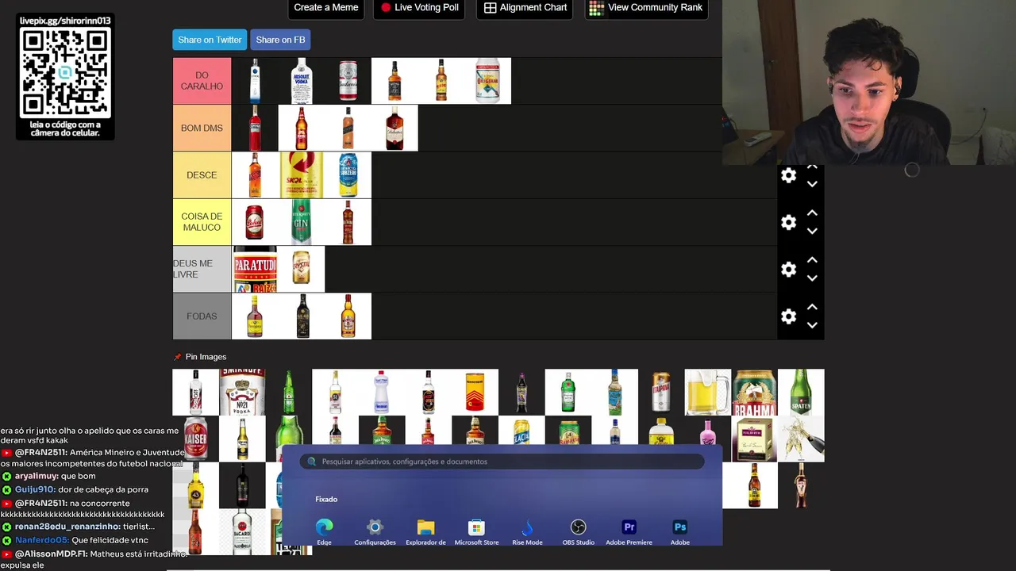Pick beer mug image from pool
The height and width of the screenshot is (571, 1016).
[x=707, y=392]
